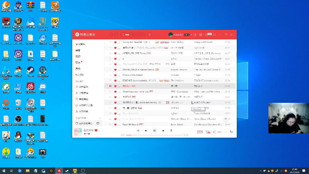Open My Music Cloud Disk in sidebar
Viewport: 309px width, 174px height.
pos(84,105)
